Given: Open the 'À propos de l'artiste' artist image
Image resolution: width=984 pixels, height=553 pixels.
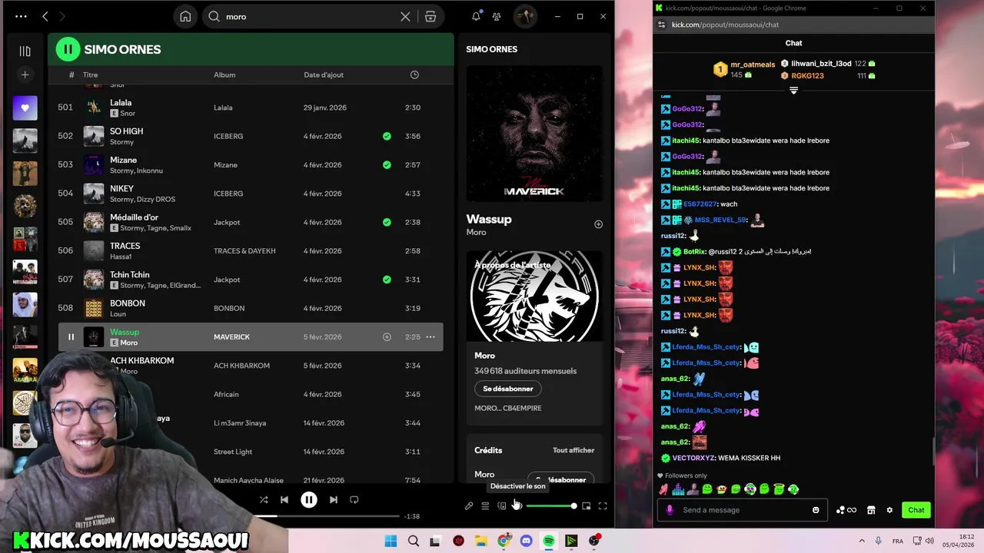Looking at the screenshot, I should [x=534, y=296].
